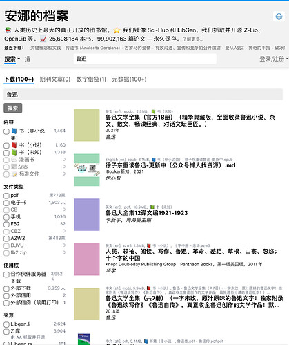Screen dimensions: 289x345
Task: Click the top search field containing 鲁迅
Action: pyautogui.click(x=145, y=59)
